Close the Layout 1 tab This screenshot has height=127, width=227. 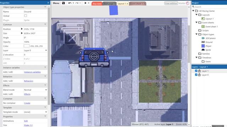coord(127,4)
